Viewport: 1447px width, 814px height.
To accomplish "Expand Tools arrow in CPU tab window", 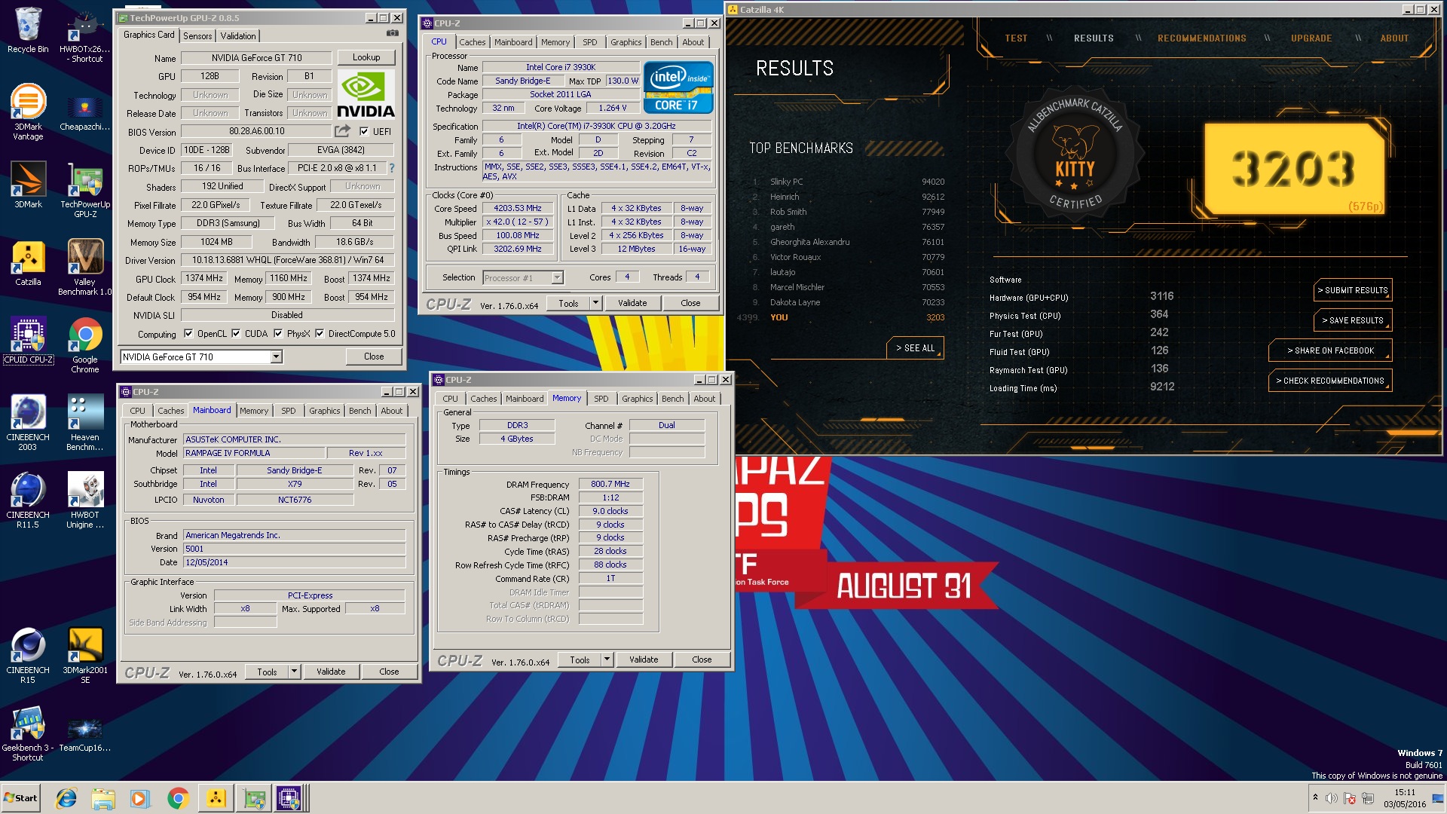I will 595,303.
